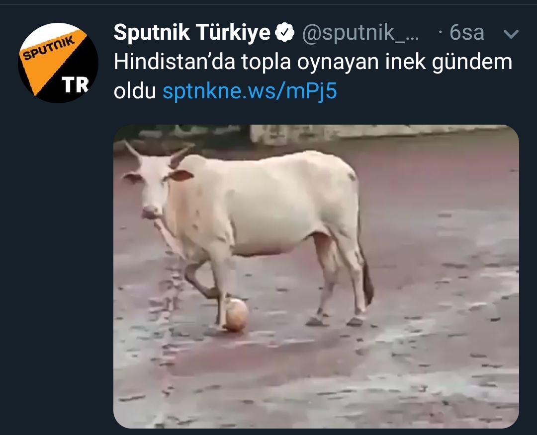Click the Sputnik Türkiye display name
This screenshot has width=537, height=435.
tap(192, 32)
